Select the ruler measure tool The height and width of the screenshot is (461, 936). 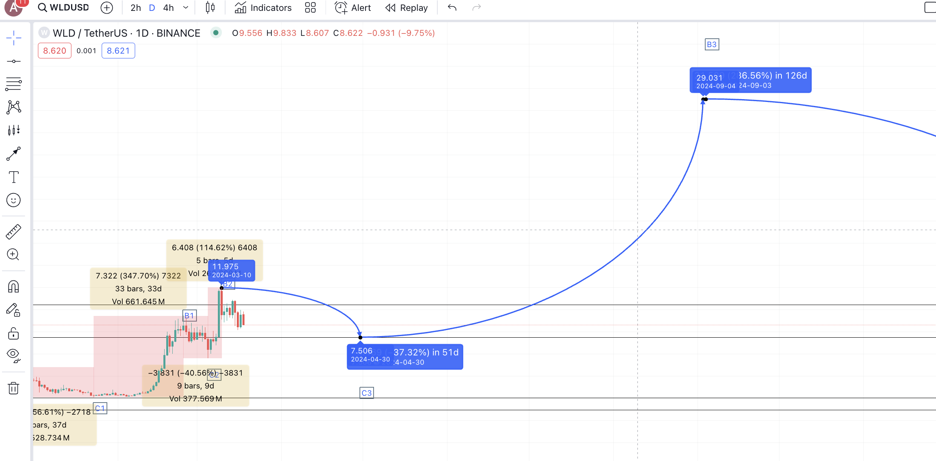pyautogui.click(x=14, y=232)
